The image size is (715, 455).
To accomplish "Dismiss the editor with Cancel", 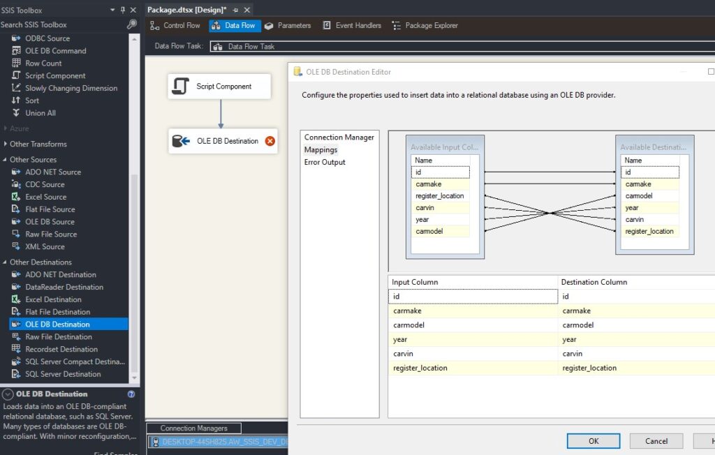I will (655, 440).
